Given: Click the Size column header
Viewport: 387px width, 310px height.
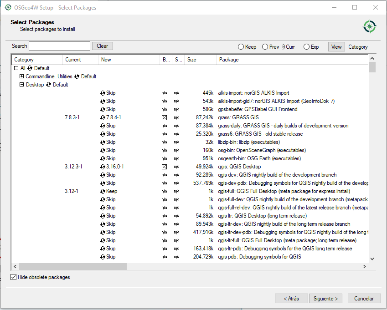Looking at the screenshot, I should tap(201, 60).
